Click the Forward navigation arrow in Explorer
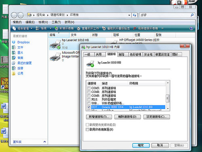 coord(21,15)
